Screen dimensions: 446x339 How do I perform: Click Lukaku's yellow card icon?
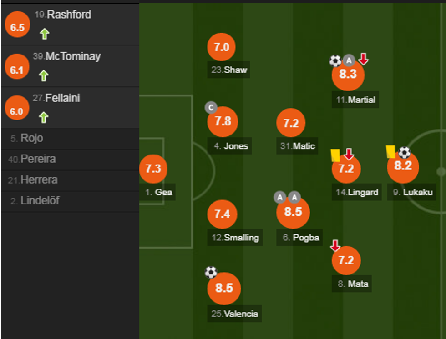pos(390,151)
